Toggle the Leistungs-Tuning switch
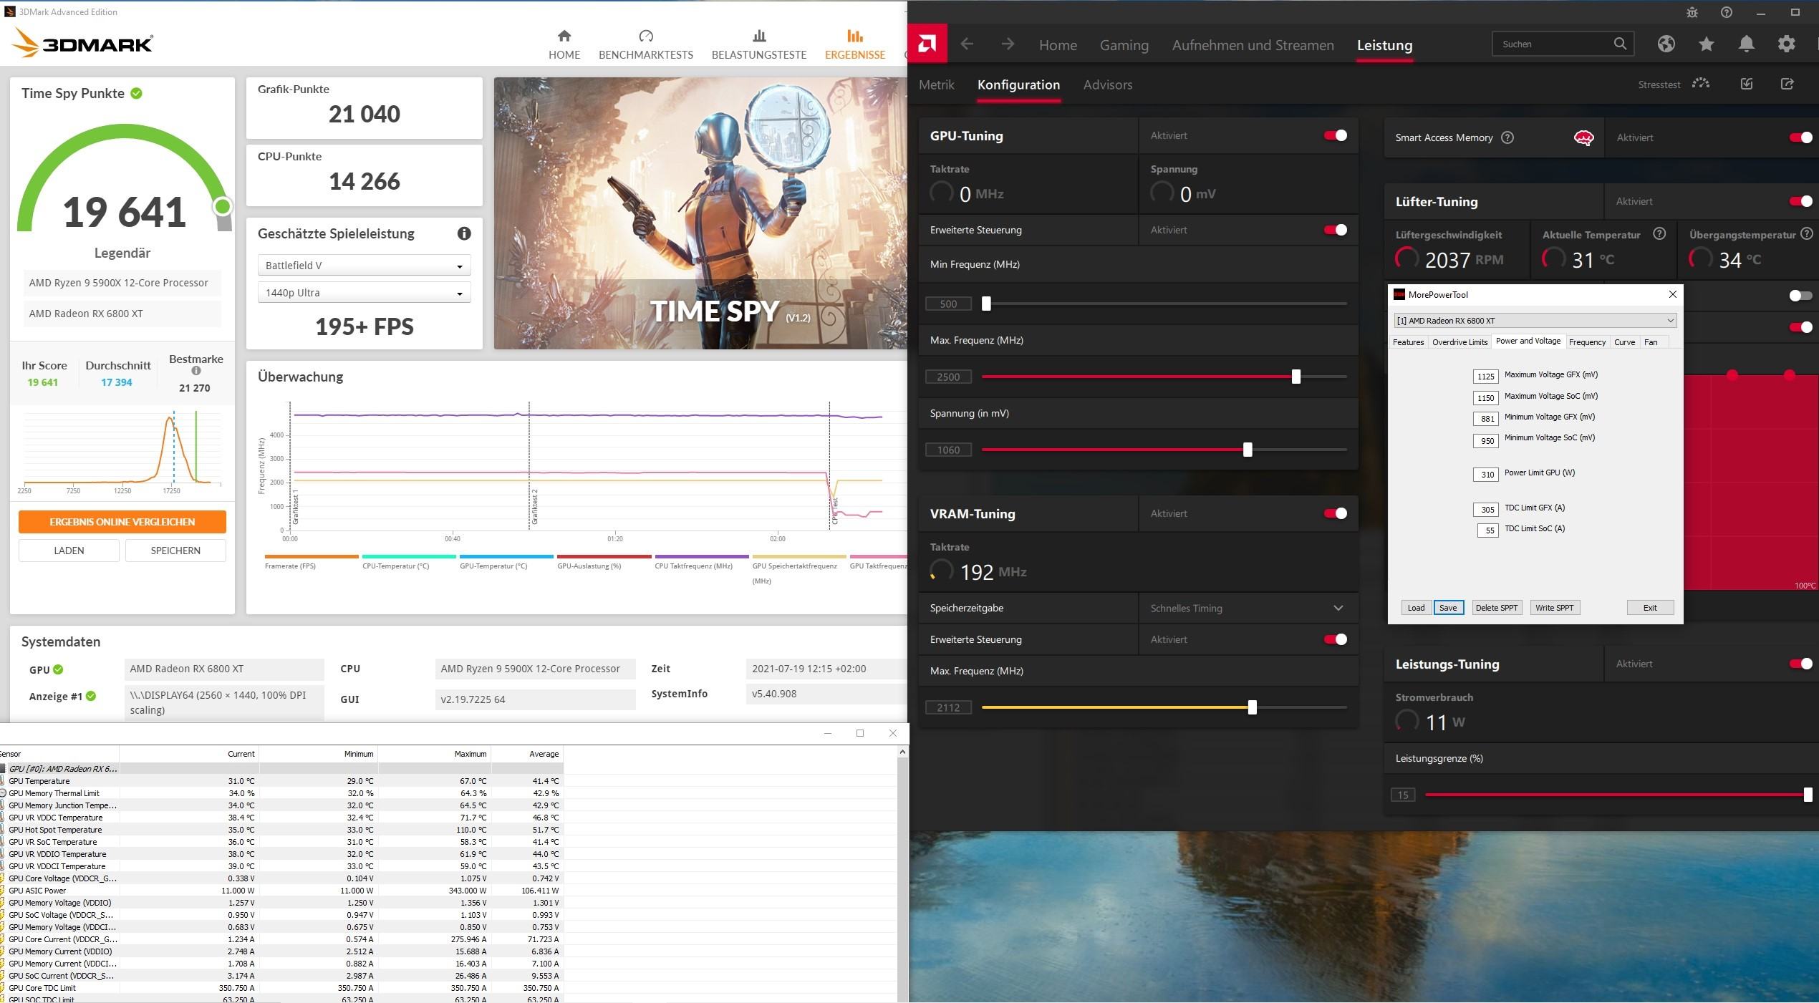The image size is (1819, 1003). pos(1800,664)
